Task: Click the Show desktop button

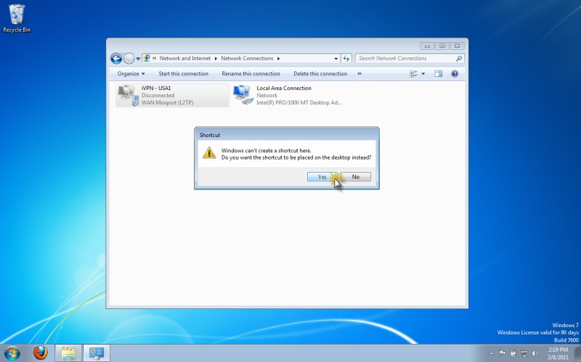Action: pyautogui.click(x=577, y=353)
